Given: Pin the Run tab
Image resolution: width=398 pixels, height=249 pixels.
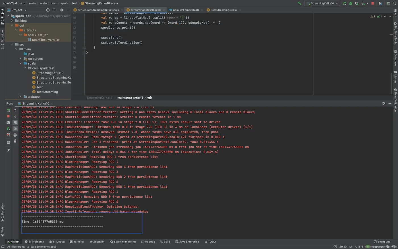Looking at the screenshot, I should coord(8,150).
